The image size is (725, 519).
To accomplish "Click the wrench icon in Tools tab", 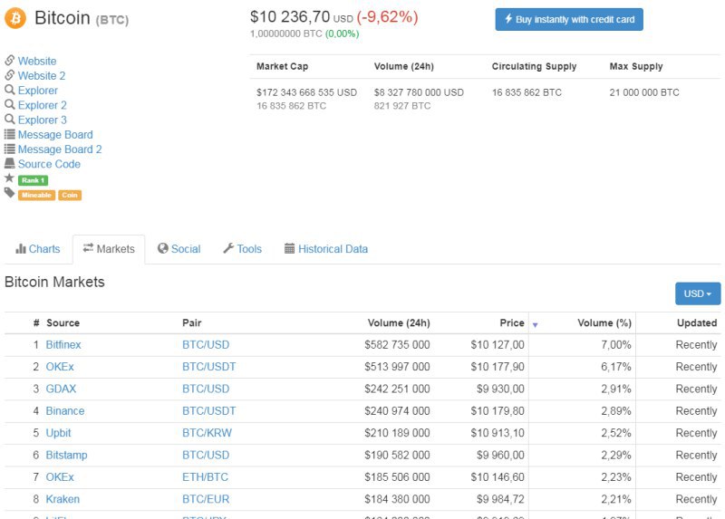I will tap(228, 248).
